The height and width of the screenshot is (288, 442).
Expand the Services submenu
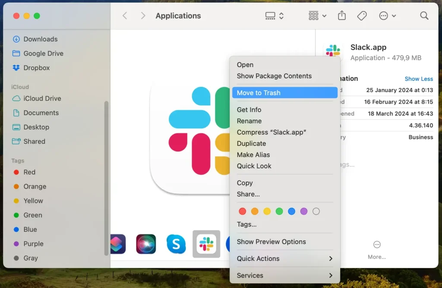[285, 275]
